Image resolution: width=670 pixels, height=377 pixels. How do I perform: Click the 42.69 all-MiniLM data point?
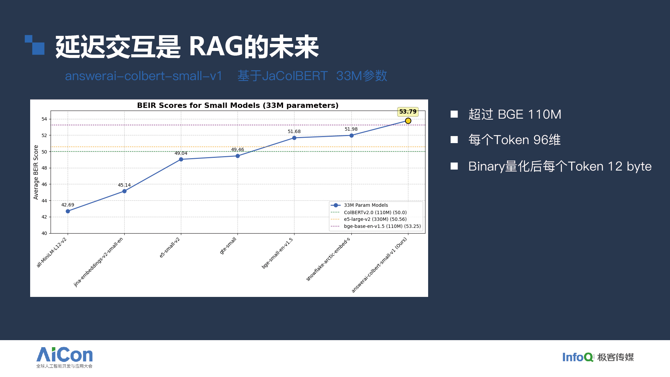(x=68, y=211)
